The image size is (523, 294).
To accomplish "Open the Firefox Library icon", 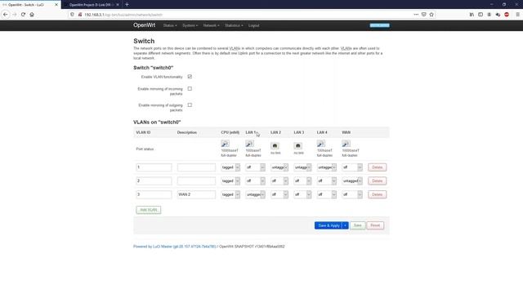I will [x=472, y=15].
